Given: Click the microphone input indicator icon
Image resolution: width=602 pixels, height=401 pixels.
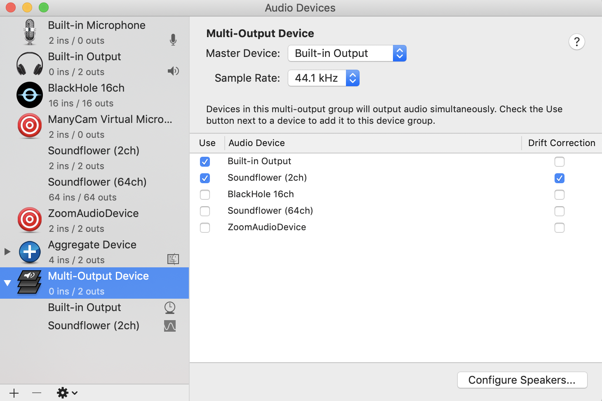Looking at the screenshot, I should point(173,40).
